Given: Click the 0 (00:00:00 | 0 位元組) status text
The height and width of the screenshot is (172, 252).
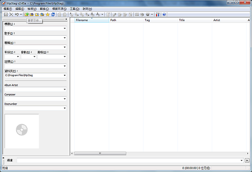Looking at the screenshot, I should tap(196, 168).
